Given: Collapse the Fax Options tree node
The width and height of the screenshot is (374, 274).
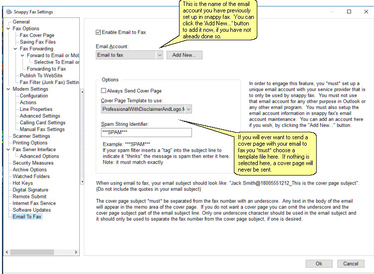Looking at the screenshot, I should tap(8, 28).
